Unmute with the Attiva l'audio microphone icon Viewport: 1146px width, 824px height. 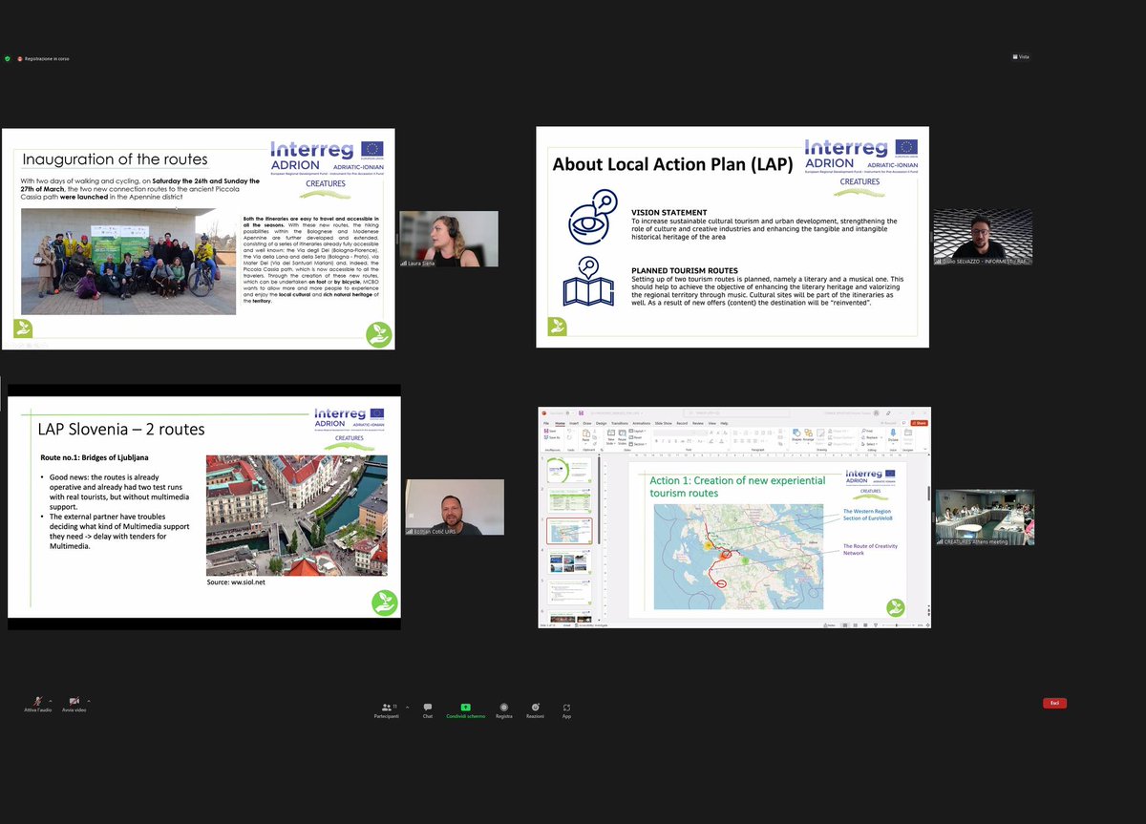37,701
